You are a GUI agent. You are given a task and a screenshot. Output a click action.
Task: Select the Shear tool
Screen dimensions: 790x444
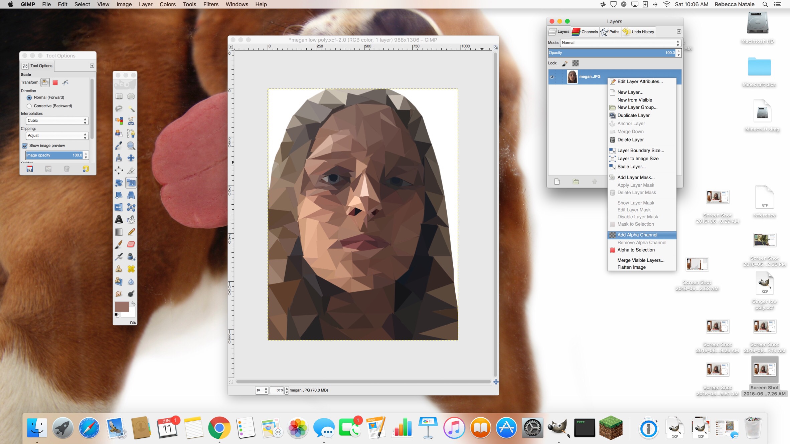click(x=119, y=195)
